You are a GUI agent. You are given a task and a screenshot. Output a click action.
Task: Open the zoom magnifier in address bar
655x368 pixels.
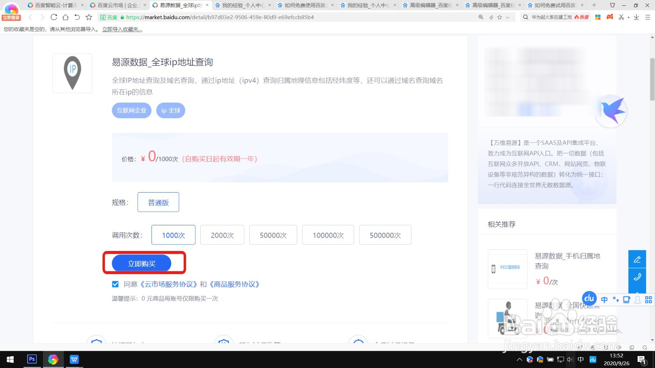coord(481,17)
